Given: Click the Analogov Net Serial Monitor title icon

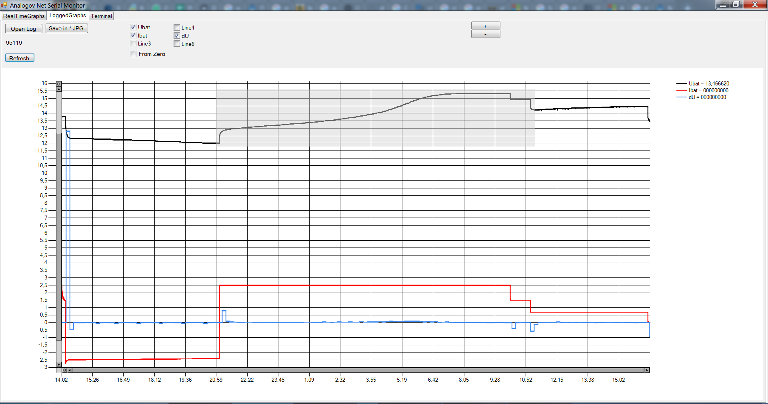Looking at the screenshot, I should (x=4, y=5).
